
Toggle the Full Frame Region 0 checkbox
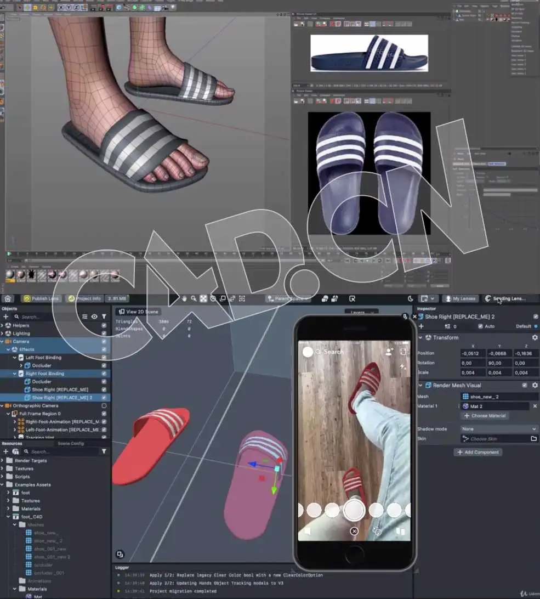tap(104, 414)
